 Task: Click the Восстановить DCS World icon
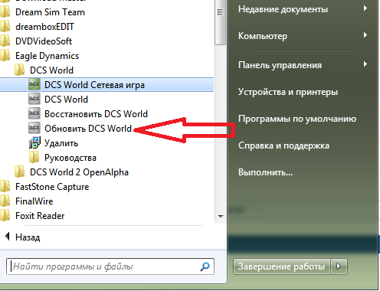click(34, 113)
